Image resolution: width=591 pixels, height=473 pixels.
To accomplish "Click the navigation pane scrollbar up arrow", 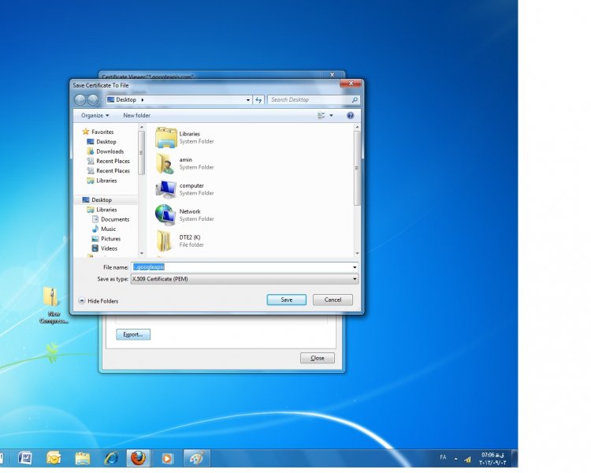I will [x=142, y=128].
